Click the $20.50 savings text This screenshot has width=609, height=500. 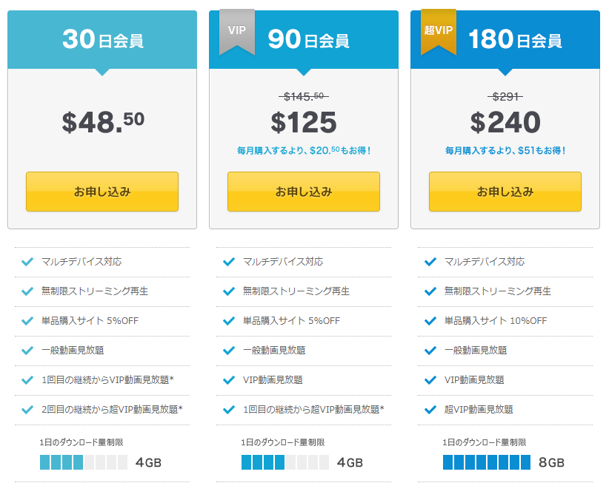point(304,151)
